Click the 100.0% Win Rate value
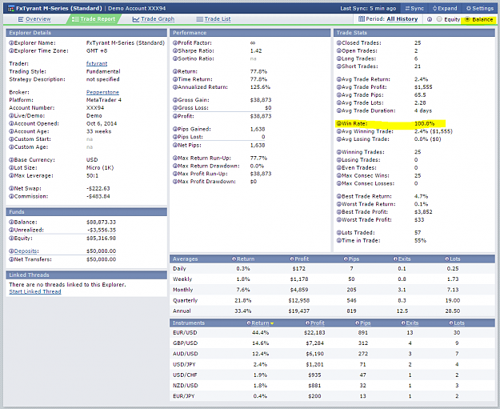The width and height of the screenshot is (500, 409). (425, 123)
